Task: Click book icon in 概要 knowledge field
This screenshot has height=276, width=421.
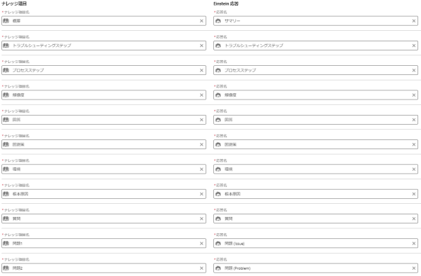Action: (6, 20)
